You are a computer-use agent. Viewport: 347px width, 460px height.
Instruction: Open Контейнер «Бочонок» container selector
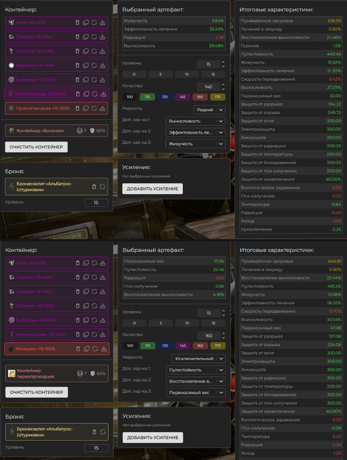pos(57,131)
